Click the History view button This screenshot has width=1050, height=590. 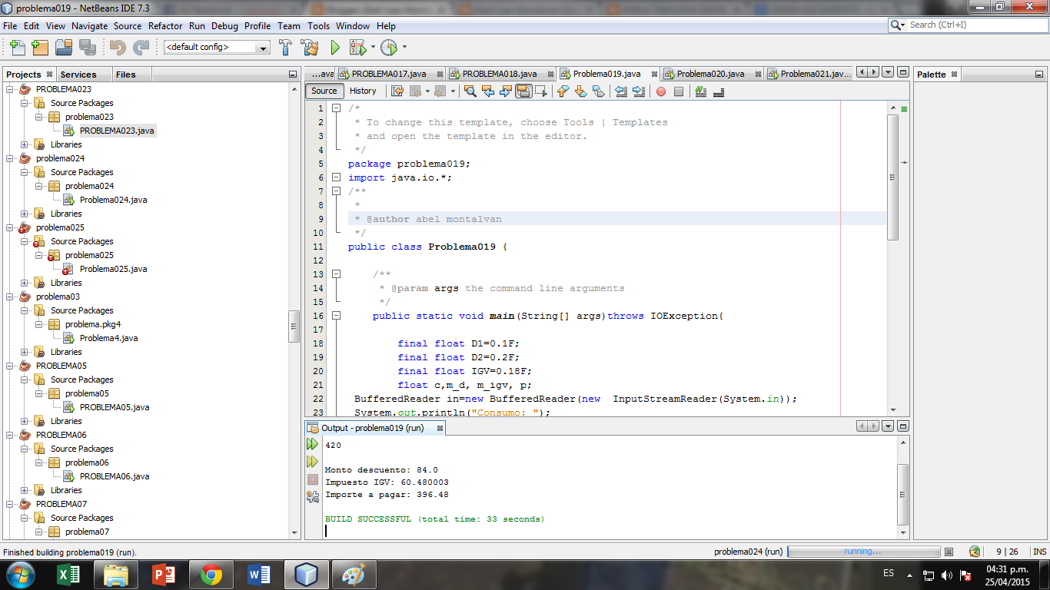coord(363,91)
